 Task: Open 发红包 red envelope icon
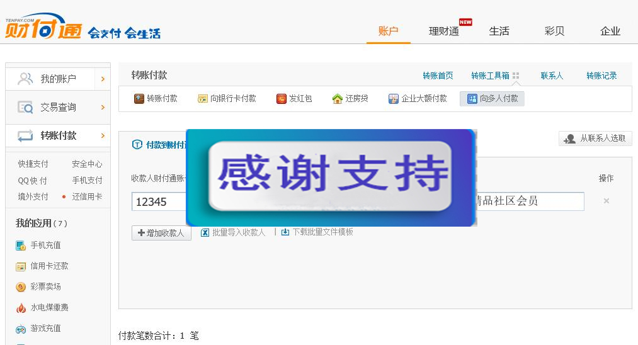[x=282, y=99]
